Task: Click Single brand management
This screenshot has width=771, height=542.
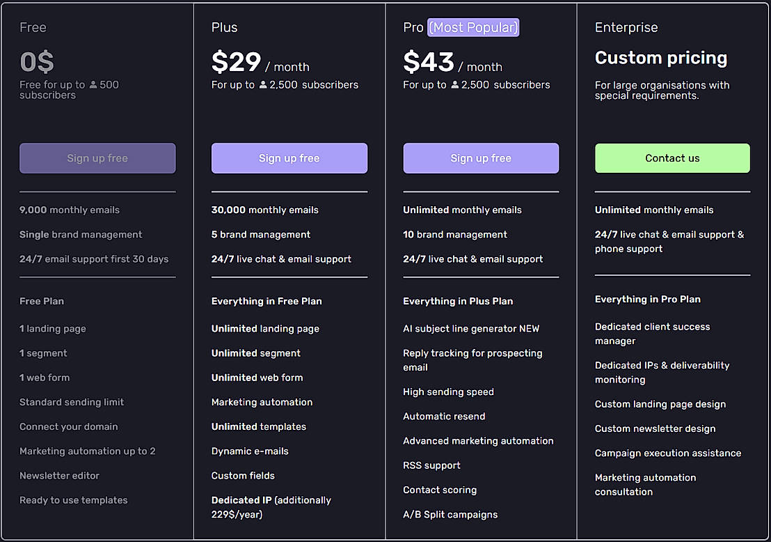Action: point(81,234)
